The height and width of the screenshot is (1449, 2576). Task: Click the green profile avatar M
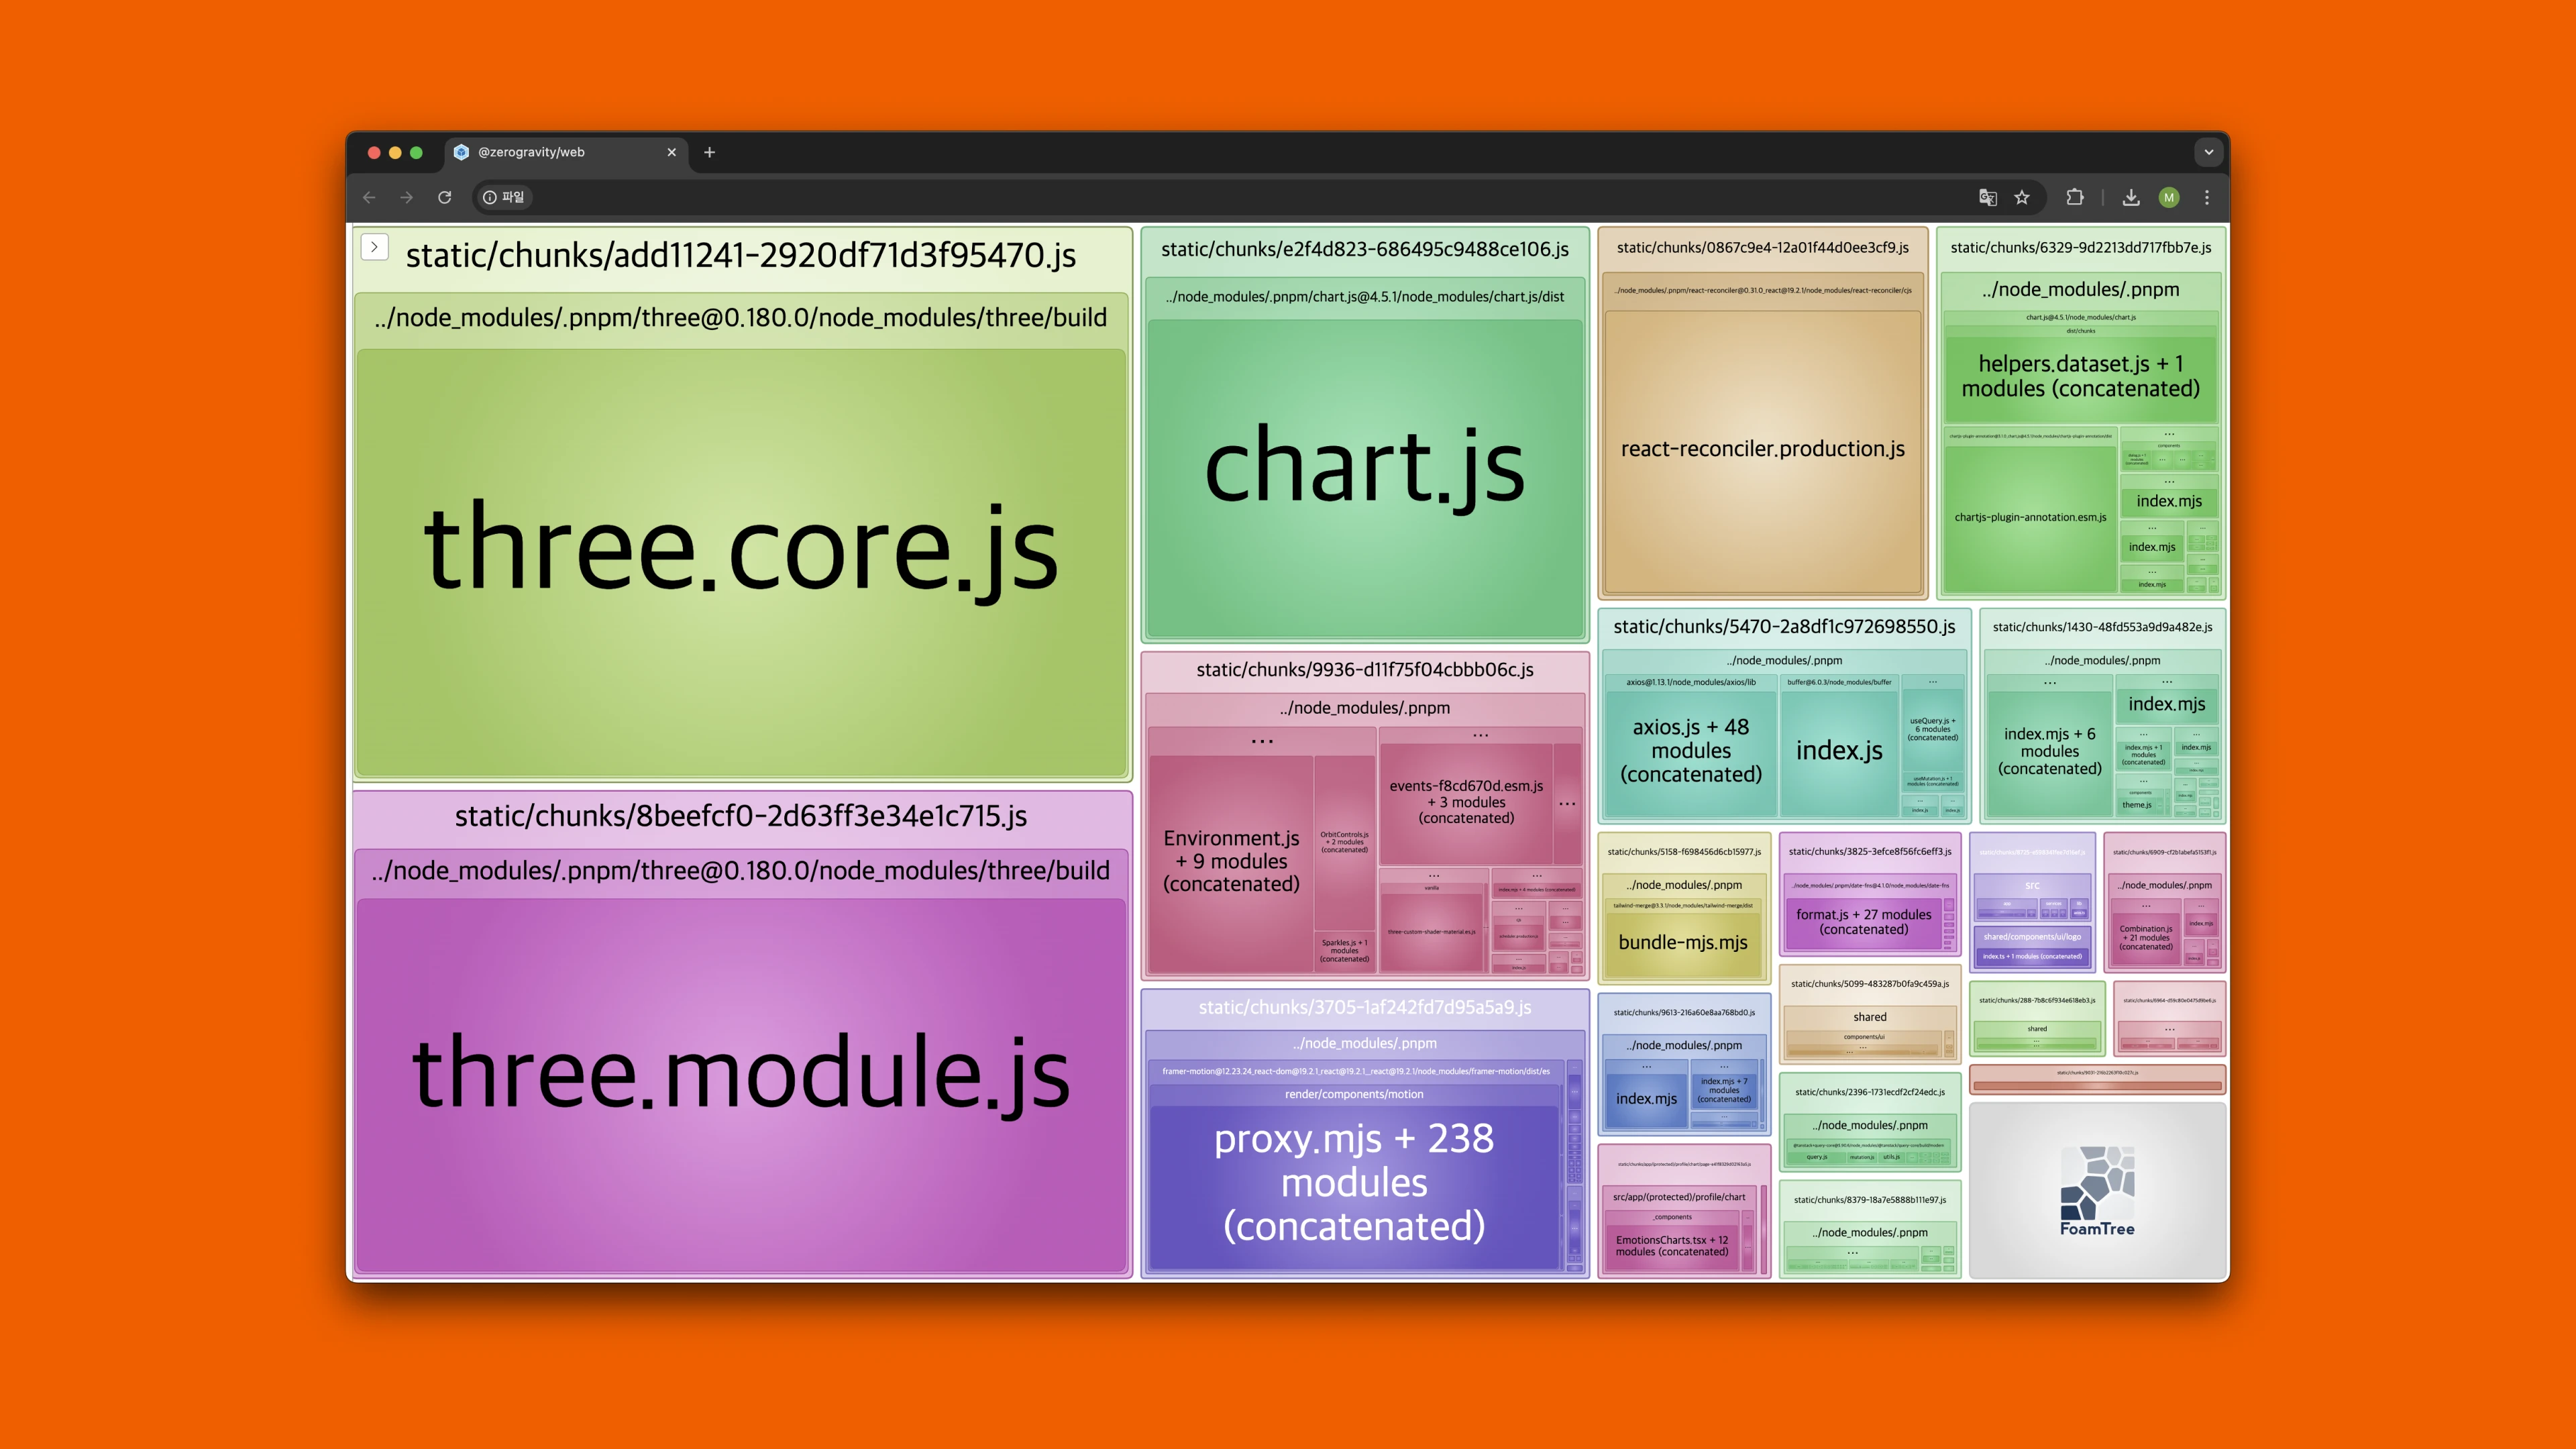(2168, 197)
